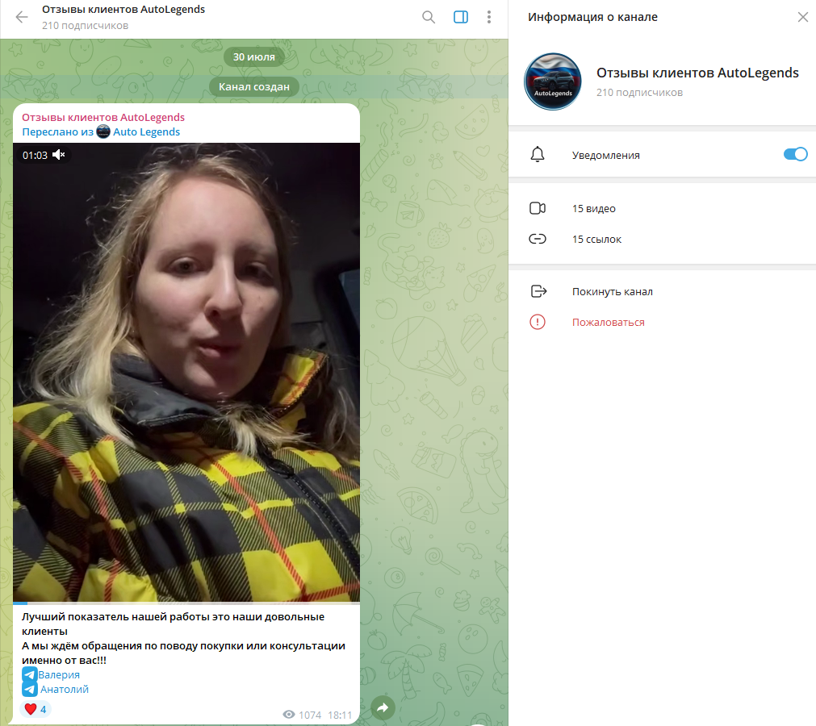The height and width of the screenshot is (726, 816).
Task: Click the bell notifications icon
Action: pos(538,154)
